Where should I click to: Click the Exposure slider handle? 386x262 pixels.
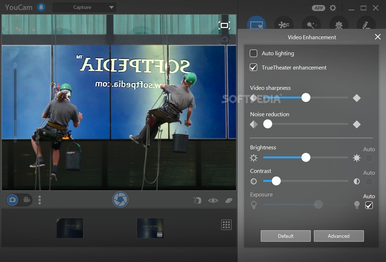click(x=318, y=205)
